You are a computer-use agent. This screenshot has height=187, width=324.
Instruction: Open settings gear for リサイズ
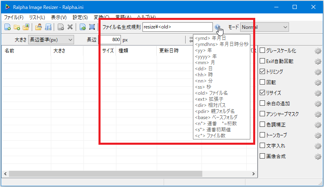(x=318, y=93)
